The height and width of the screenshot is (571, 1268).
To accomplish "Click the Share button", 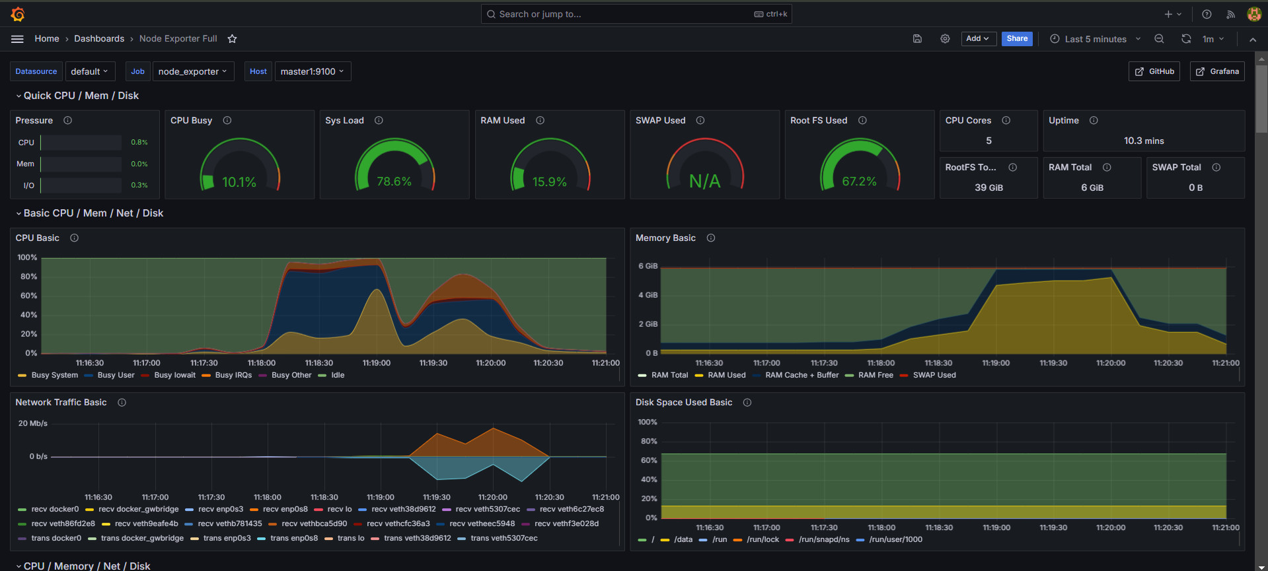I will (x=1017, y=39).
